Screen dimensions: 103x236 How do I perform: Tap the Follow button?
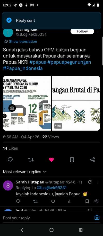[82, 31]
